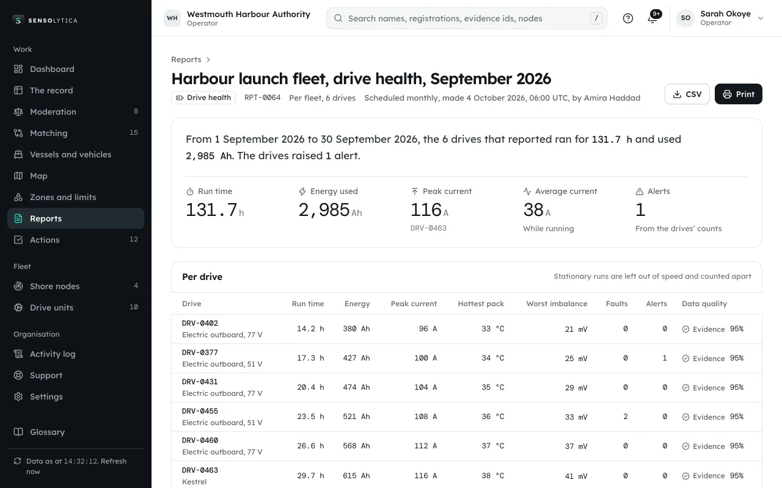Select drive DRV-0431 in the table
The image size is (782, 488).
(467, 387)
